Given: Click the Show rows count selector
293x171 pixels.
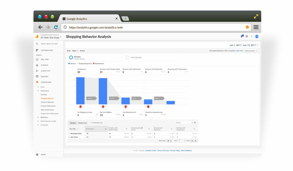Looking at the screenshot, I should [x=169, y=140].
